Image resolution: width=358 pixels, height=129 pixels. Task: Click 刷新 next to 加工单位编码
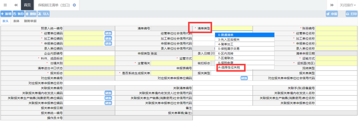click(108, 38)
